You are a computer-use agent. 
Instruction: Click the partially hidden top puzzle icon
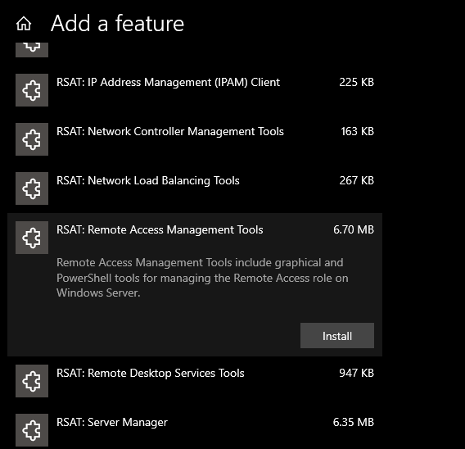32,49
